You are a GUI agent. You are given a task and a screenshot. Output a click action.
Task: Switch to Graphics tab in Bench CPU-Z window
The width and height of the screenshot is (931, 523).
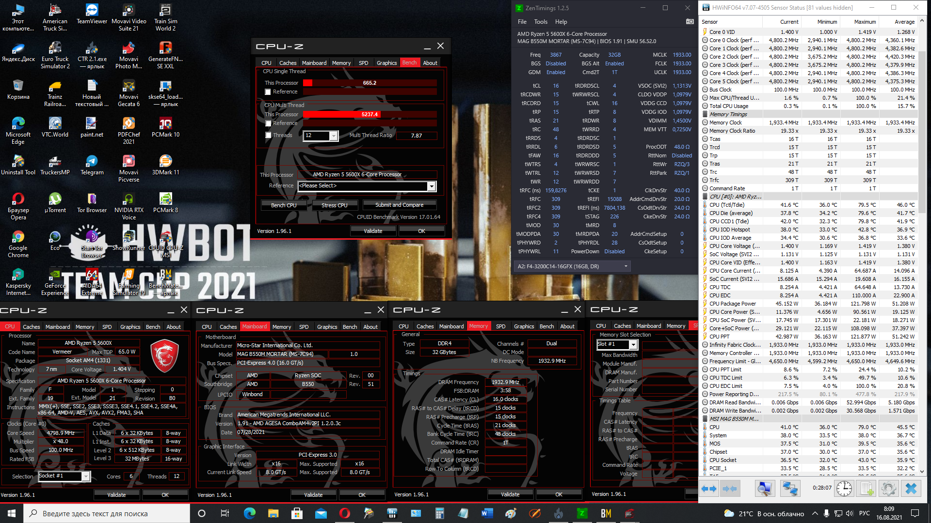[x=386, y=63]
